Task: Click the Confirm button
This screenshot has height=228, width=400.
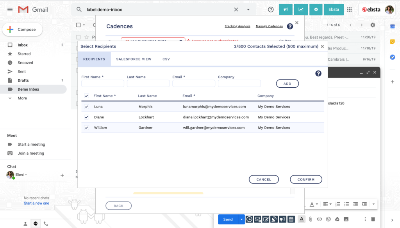Action: pyautogui.click(x=306, y=179)
